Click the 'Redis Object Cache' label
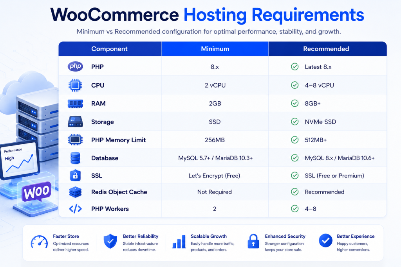The image size is (401, 267). coord(119,192)
